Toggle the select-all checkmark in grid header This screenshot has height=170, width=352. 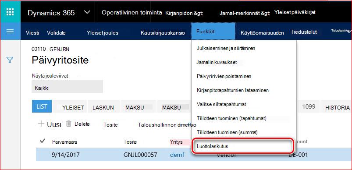click(x=42, y=141)
